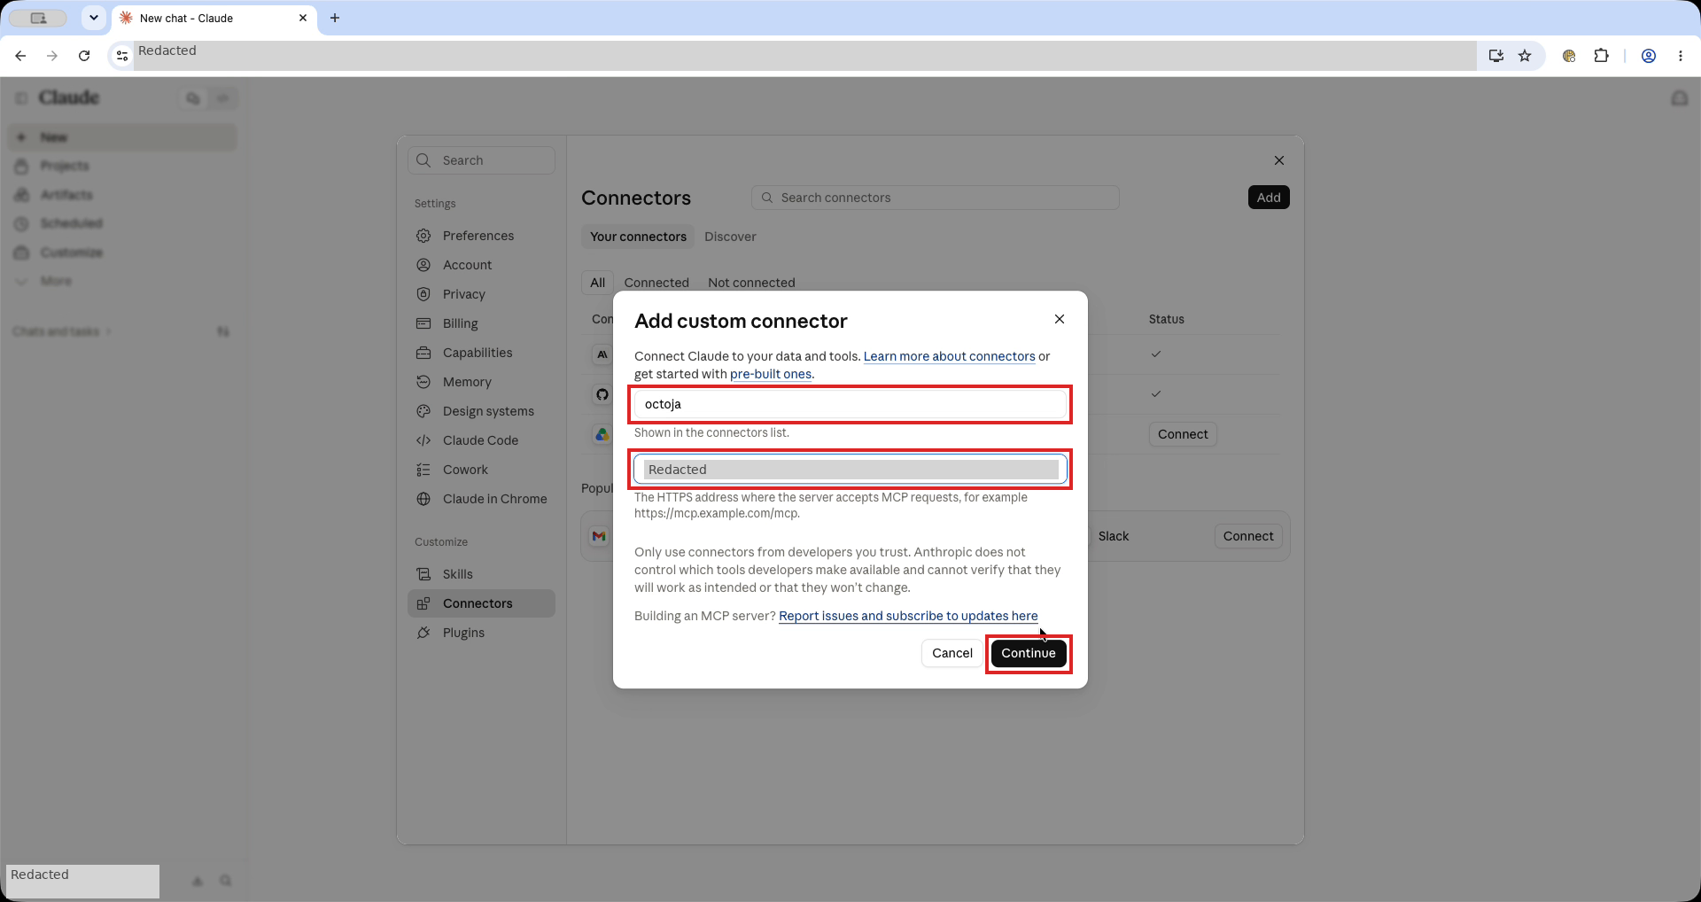1701x902 pixels.
Task: Open Memory settings
Action: [x=481, y=382]
